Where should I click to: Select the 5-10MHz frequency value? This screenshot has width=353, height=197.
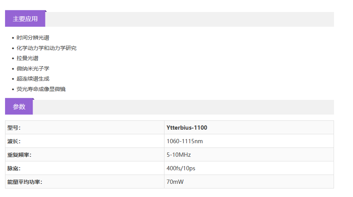coord(178,155)
